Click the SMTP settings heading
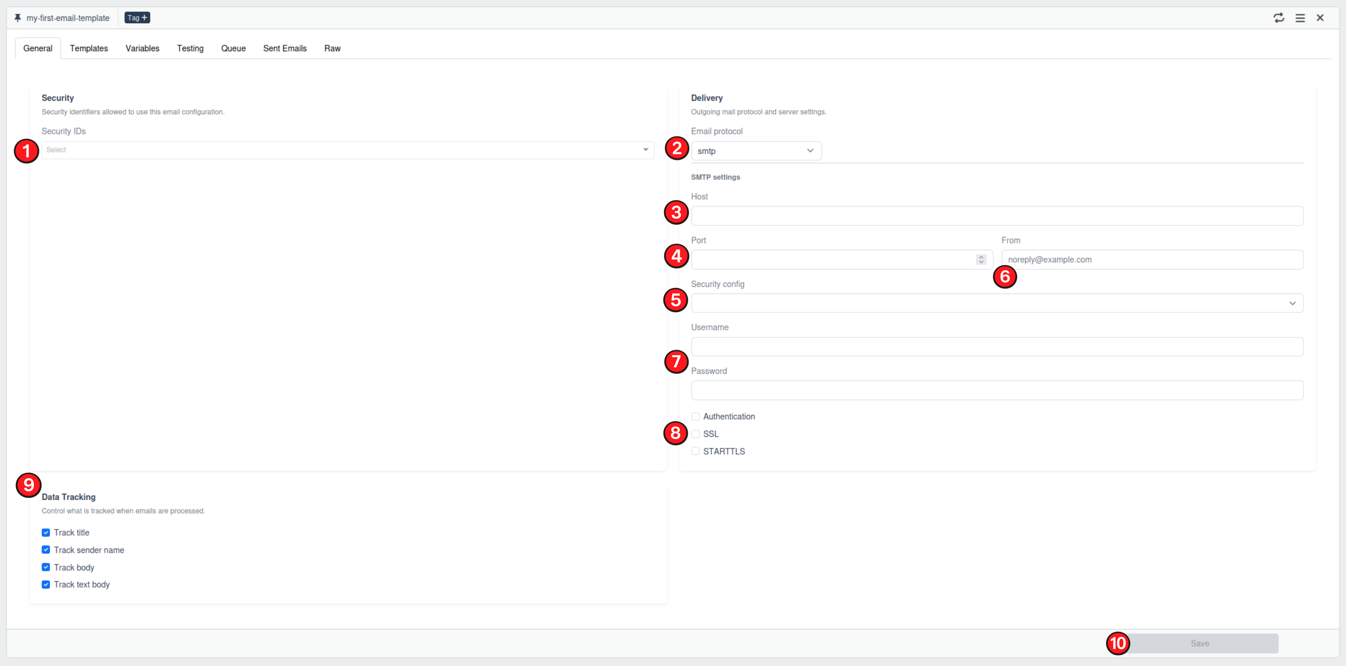The width and height of the screenshot is (1346, 666). pos(715,177)
